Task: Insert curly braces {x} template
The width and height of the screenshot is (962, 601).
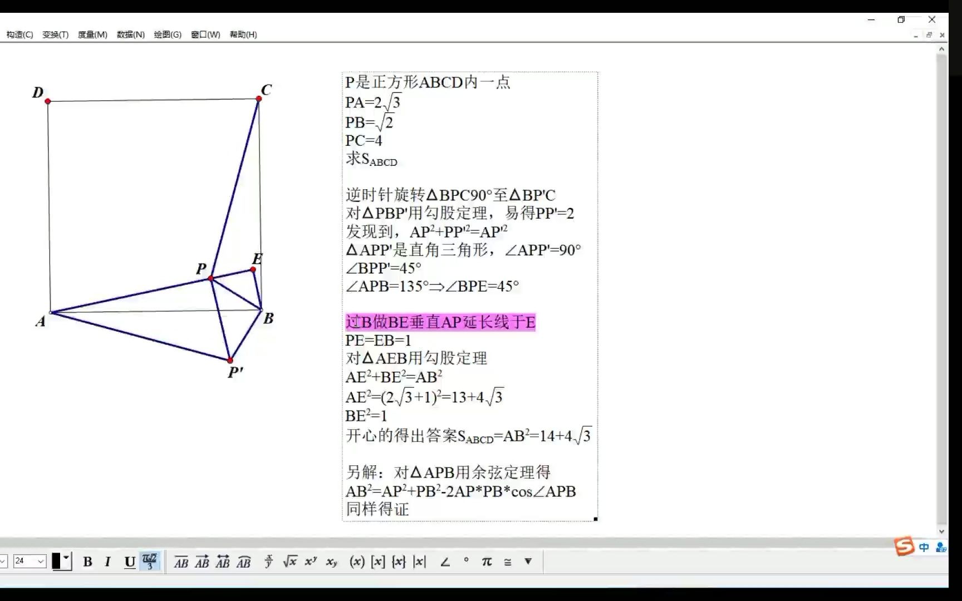Action: pos(399,561)
